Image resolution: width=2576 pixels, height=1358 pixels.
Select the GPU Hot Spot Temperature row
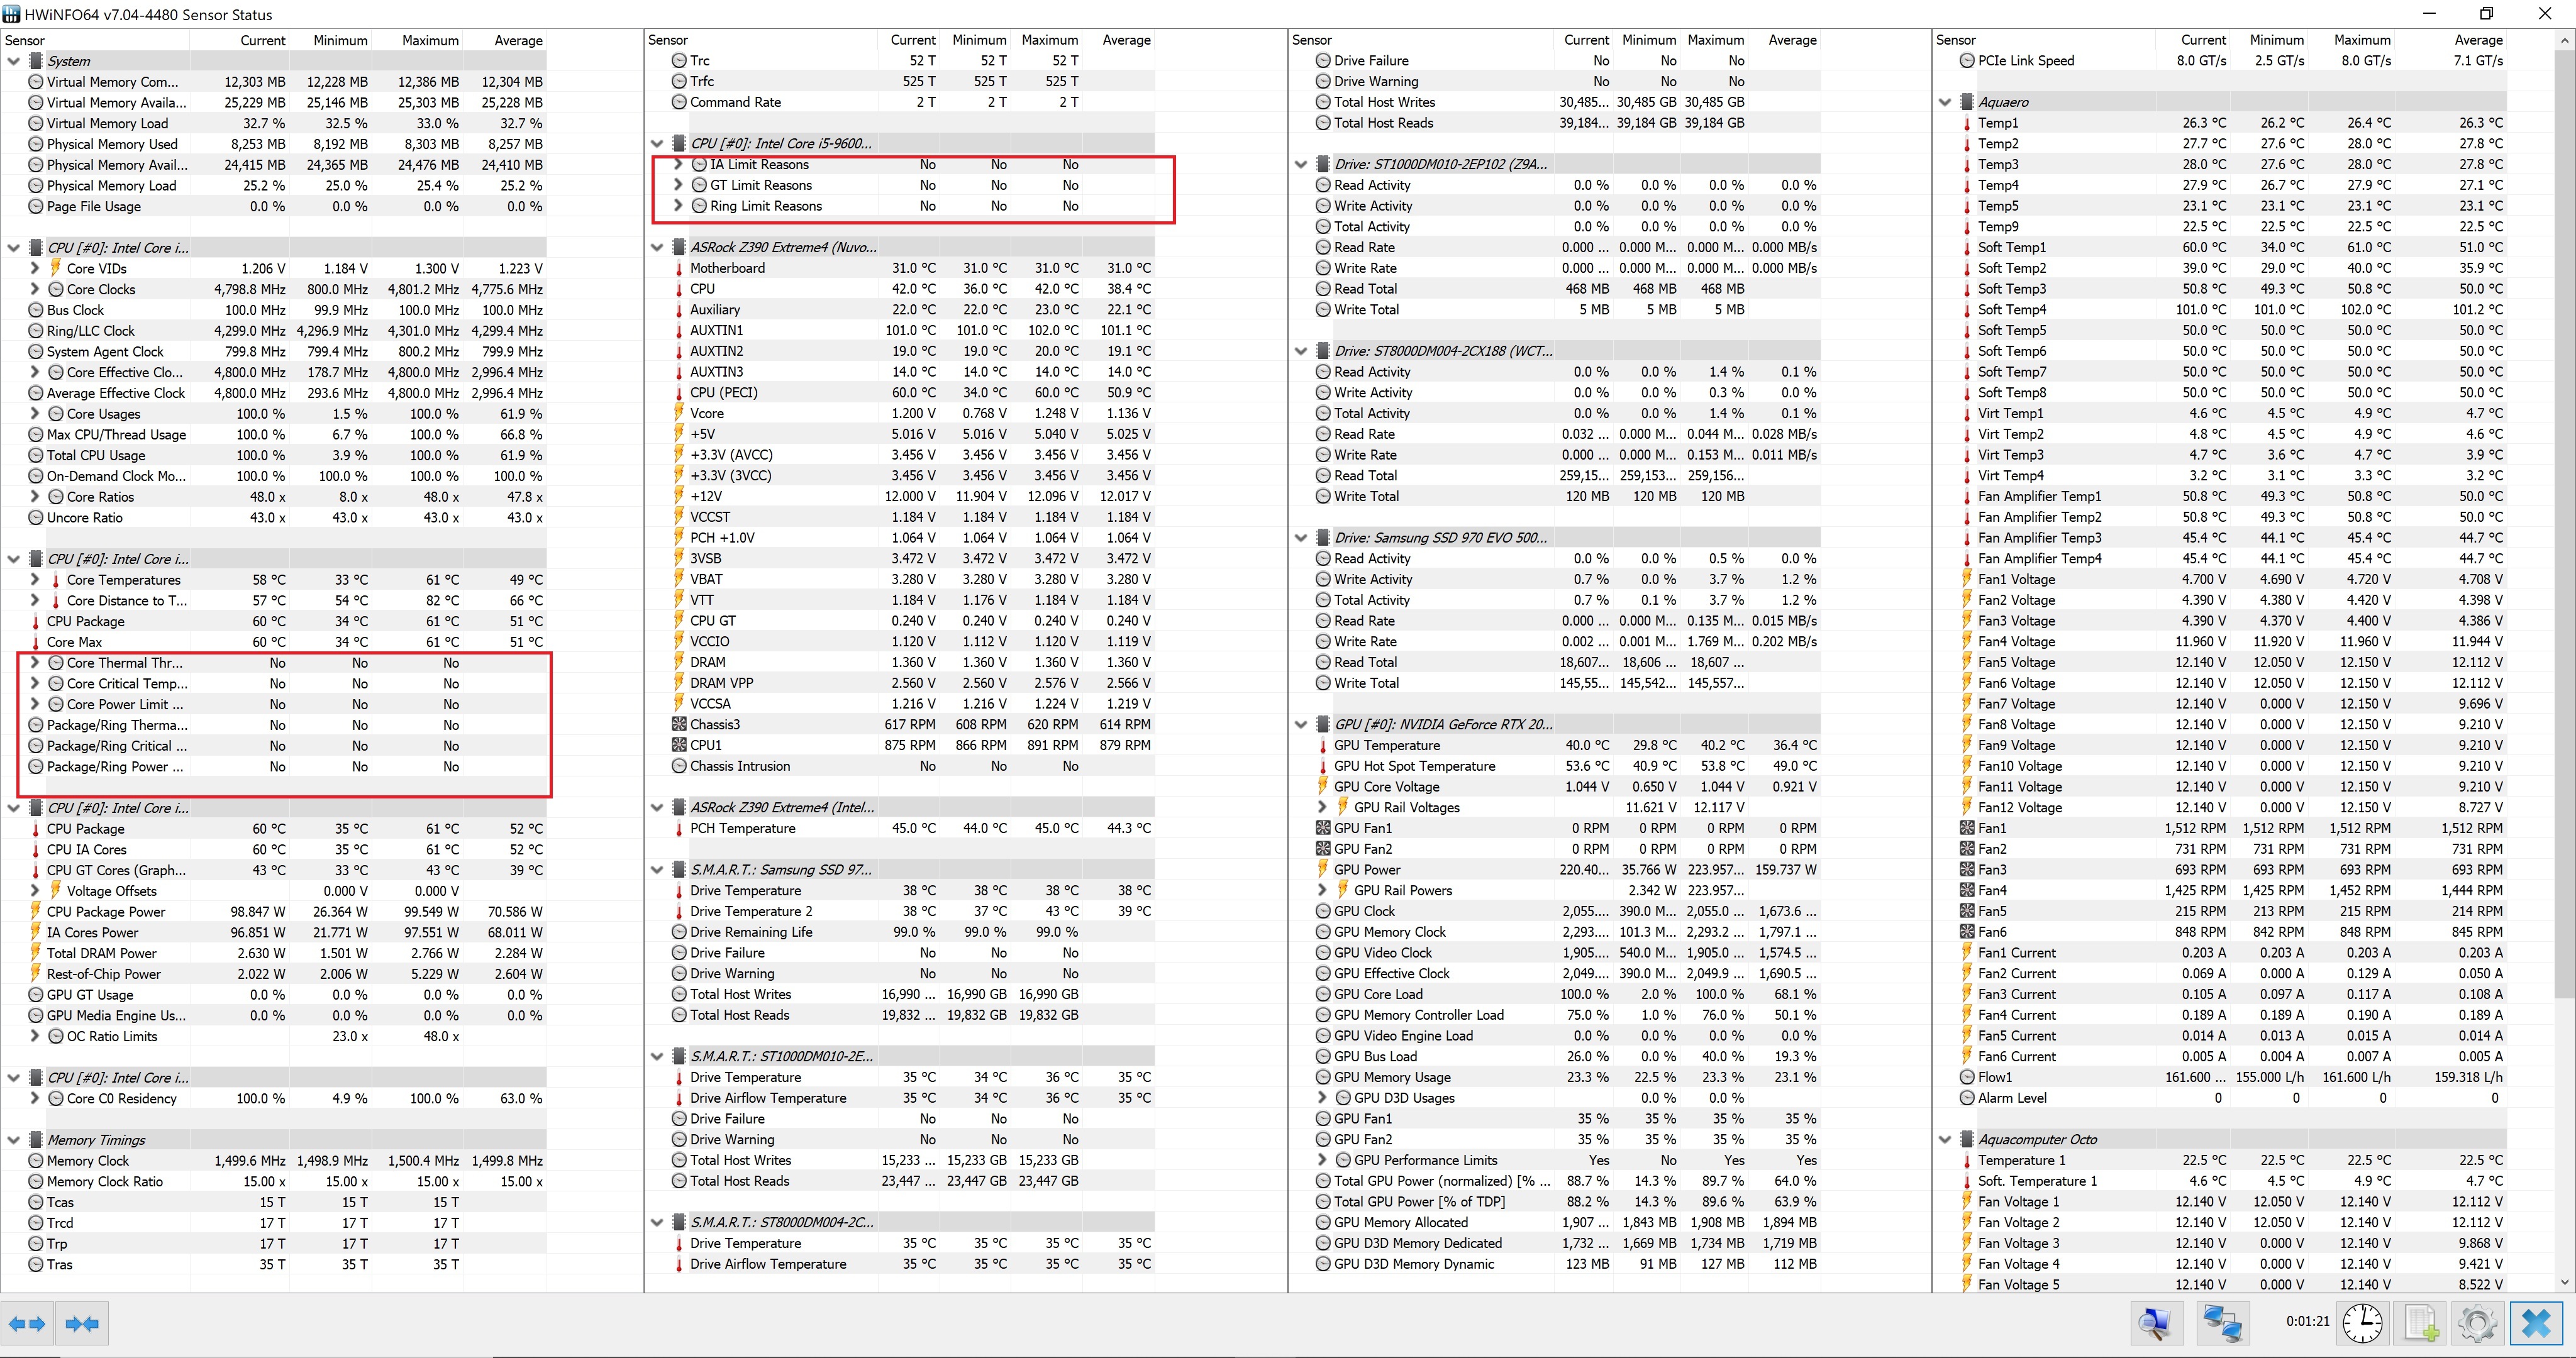(1414, 766)
